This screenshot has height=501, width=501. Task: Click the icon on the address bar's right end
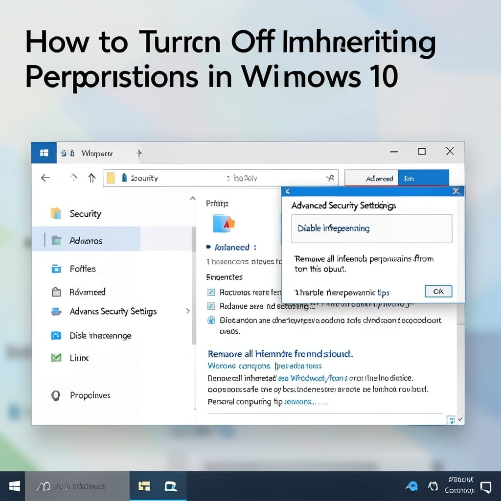[x=330, y=178]
